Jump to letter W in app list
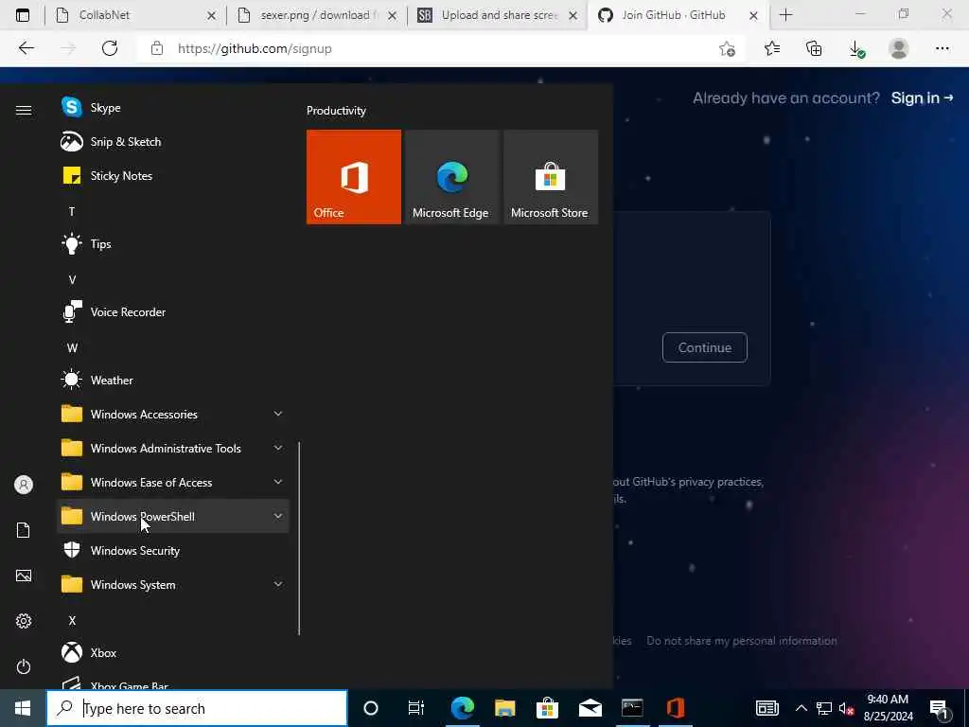This screenshot has width=969, height=727. coord(72,347)
